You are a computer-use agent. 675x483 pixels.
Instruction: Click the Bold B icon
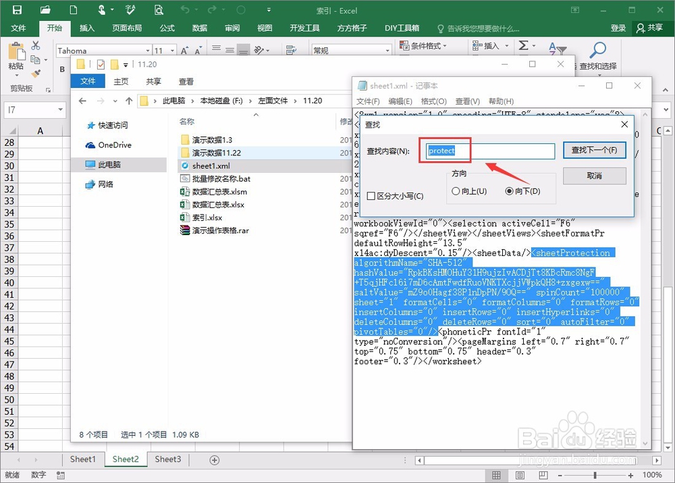tap(62, 69)
